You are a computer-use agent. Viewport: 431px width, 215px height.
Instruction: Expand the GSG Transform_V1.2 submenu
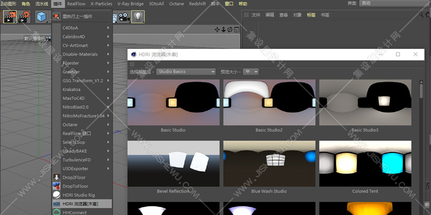pos(82,81)
